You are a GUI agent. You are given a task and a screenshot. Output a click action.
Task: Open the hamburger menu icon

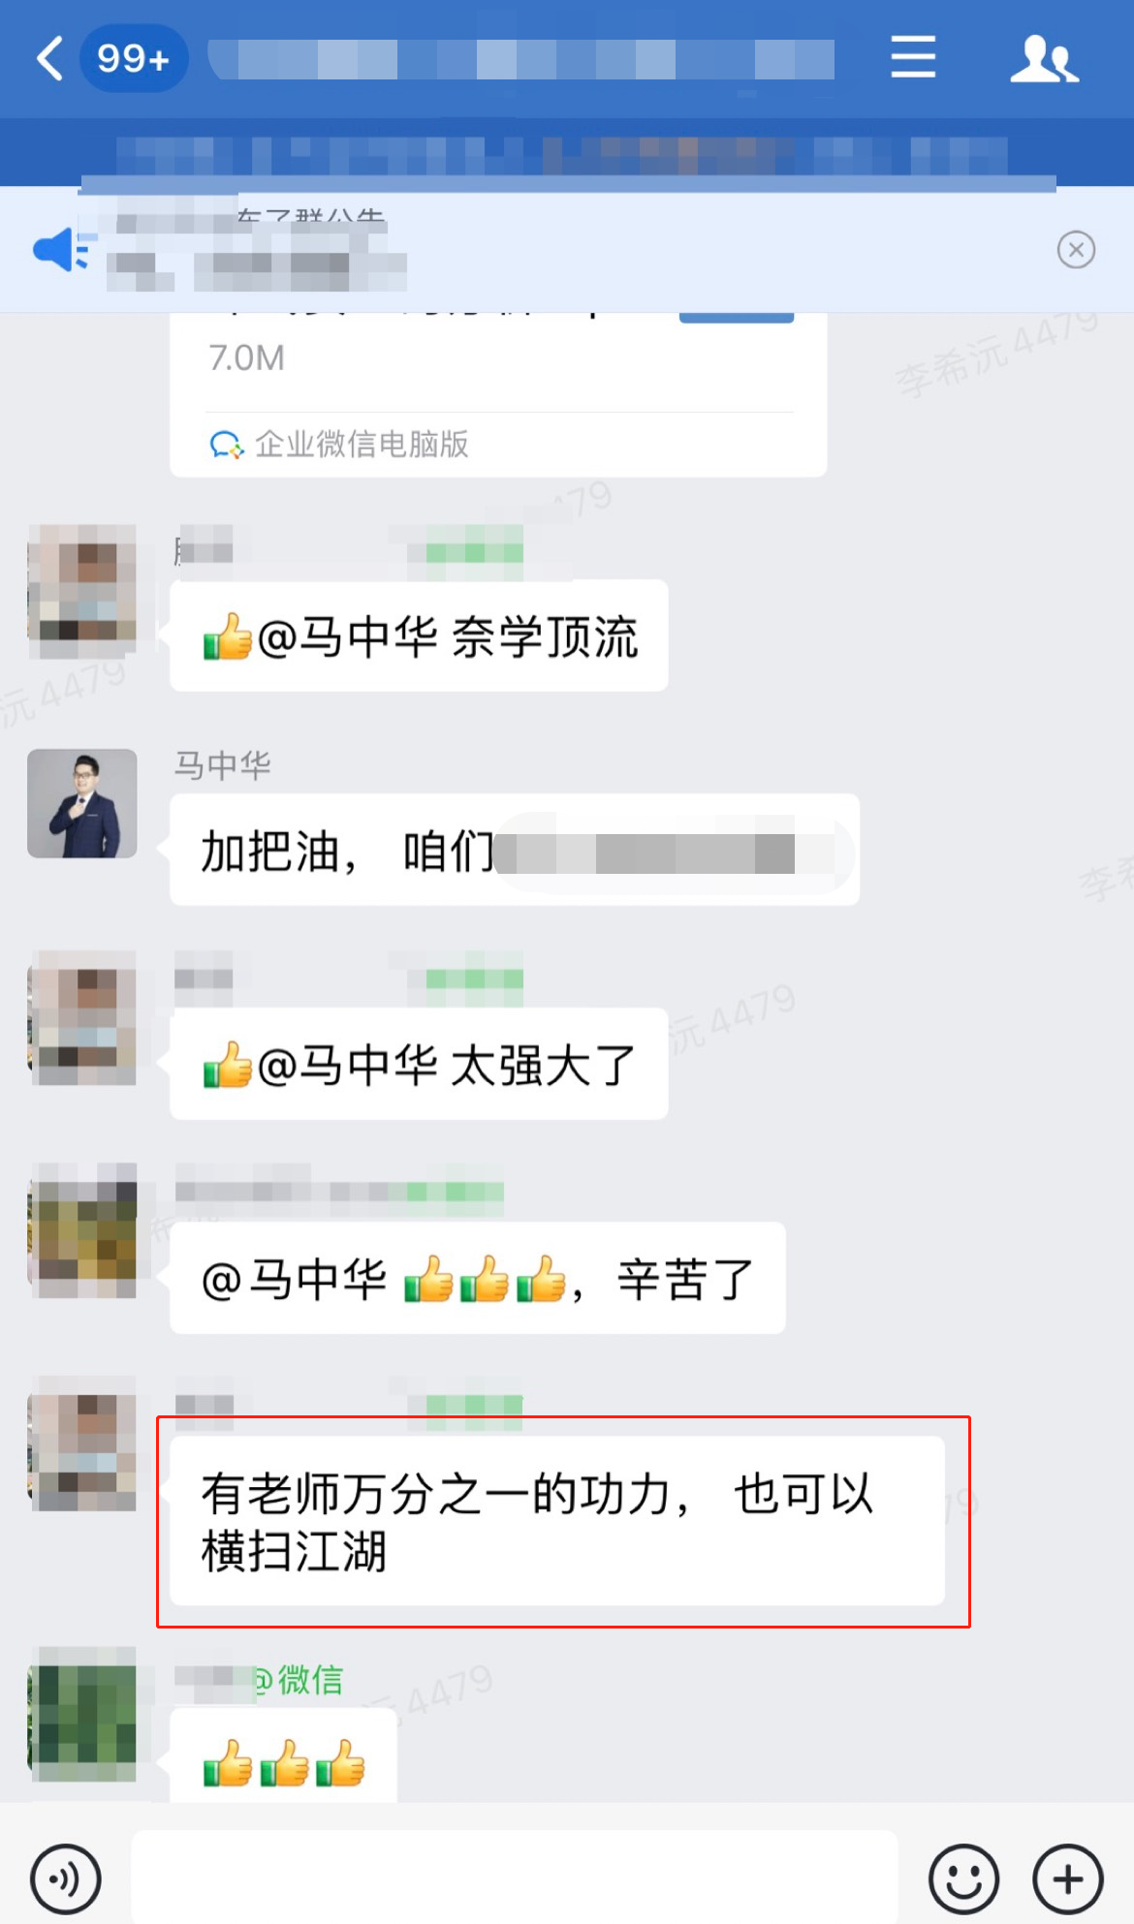[x=913, y=57]
